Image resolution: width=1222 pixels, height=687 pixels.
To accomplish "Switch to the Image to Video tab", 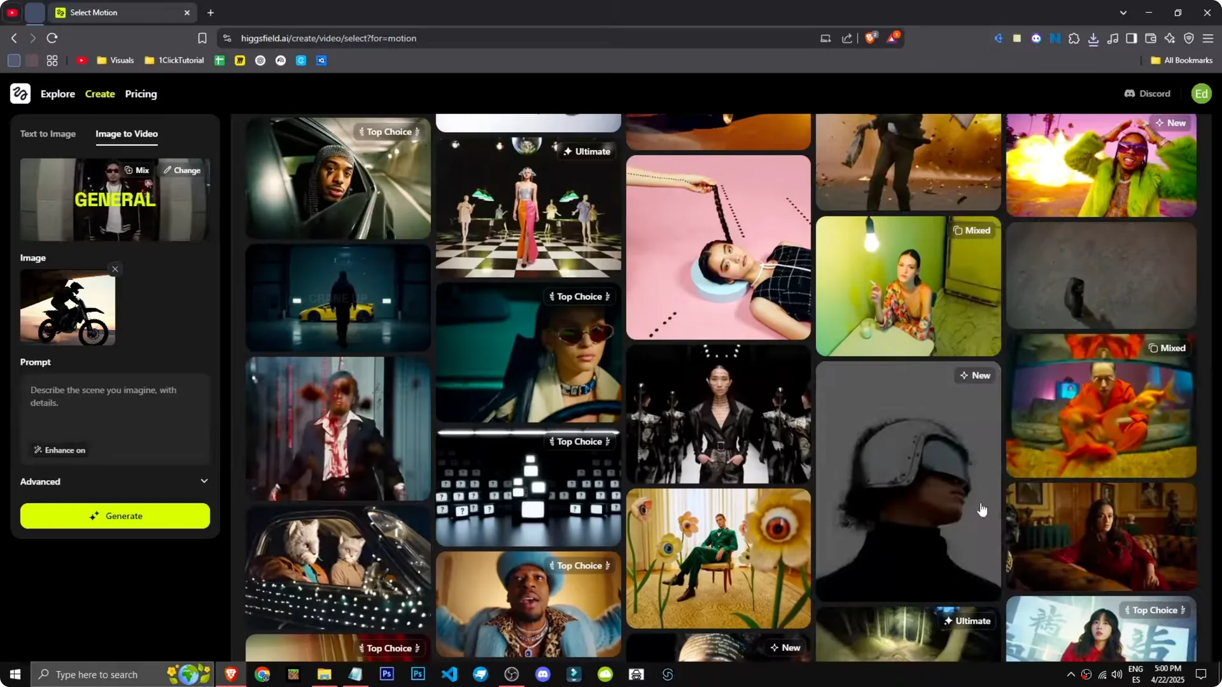I will click(126, 134).
